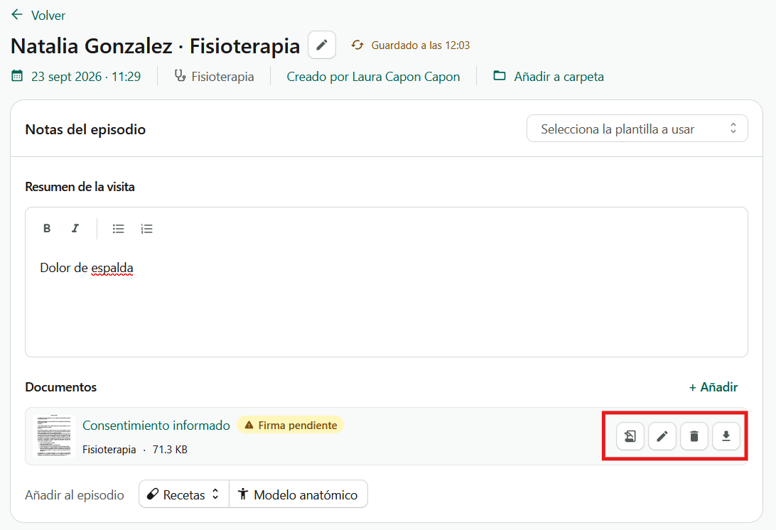Open calendar icon for episode date

[17, 76]
